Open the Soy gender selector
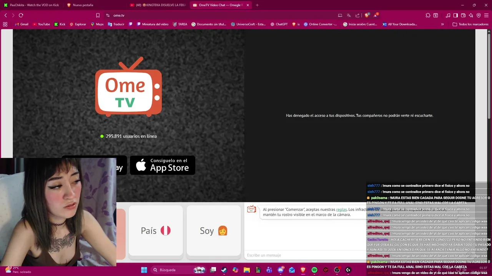 (214, 230)
